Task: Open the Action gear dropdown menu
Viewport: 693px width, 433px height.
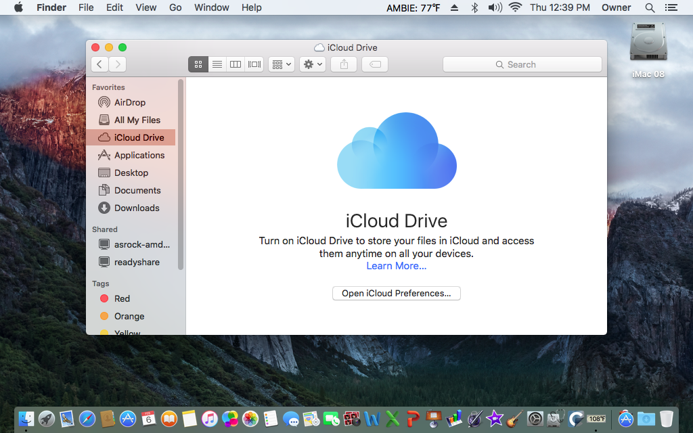Action: point(313,64)
